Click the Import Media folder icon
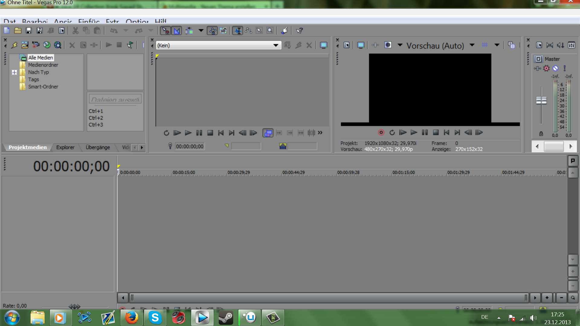Screen dimensions: 580x326 pyautogui.click(x=25, y=45)
